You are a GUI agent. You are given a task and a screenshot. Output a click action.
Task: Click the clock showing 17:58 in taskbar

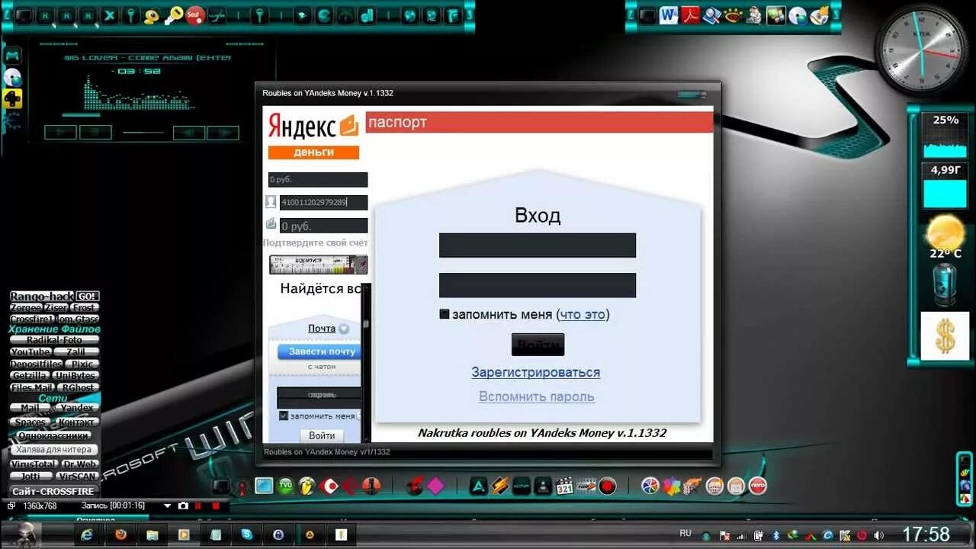click(x=926, y=534)
